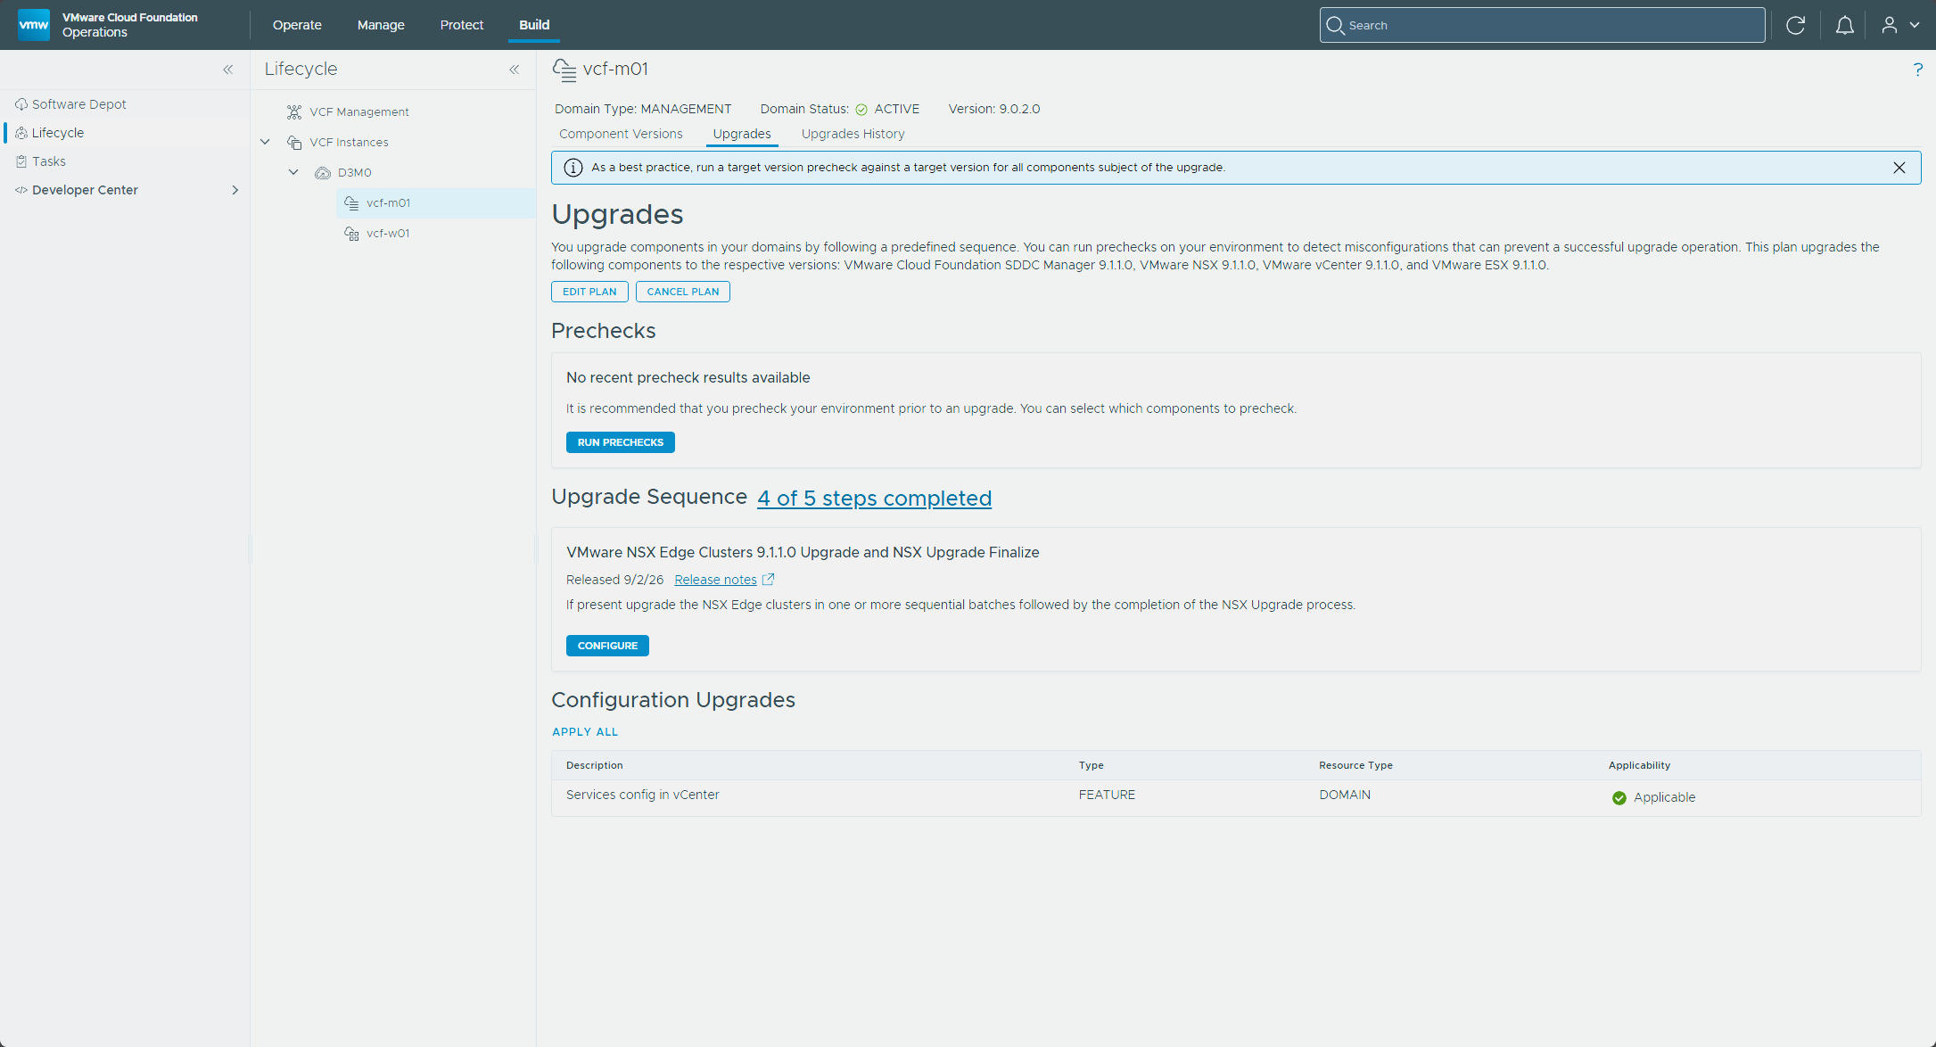Collapse the Lifecycle panel
The image size is (1936, 1047).
(x=515, y=70)
